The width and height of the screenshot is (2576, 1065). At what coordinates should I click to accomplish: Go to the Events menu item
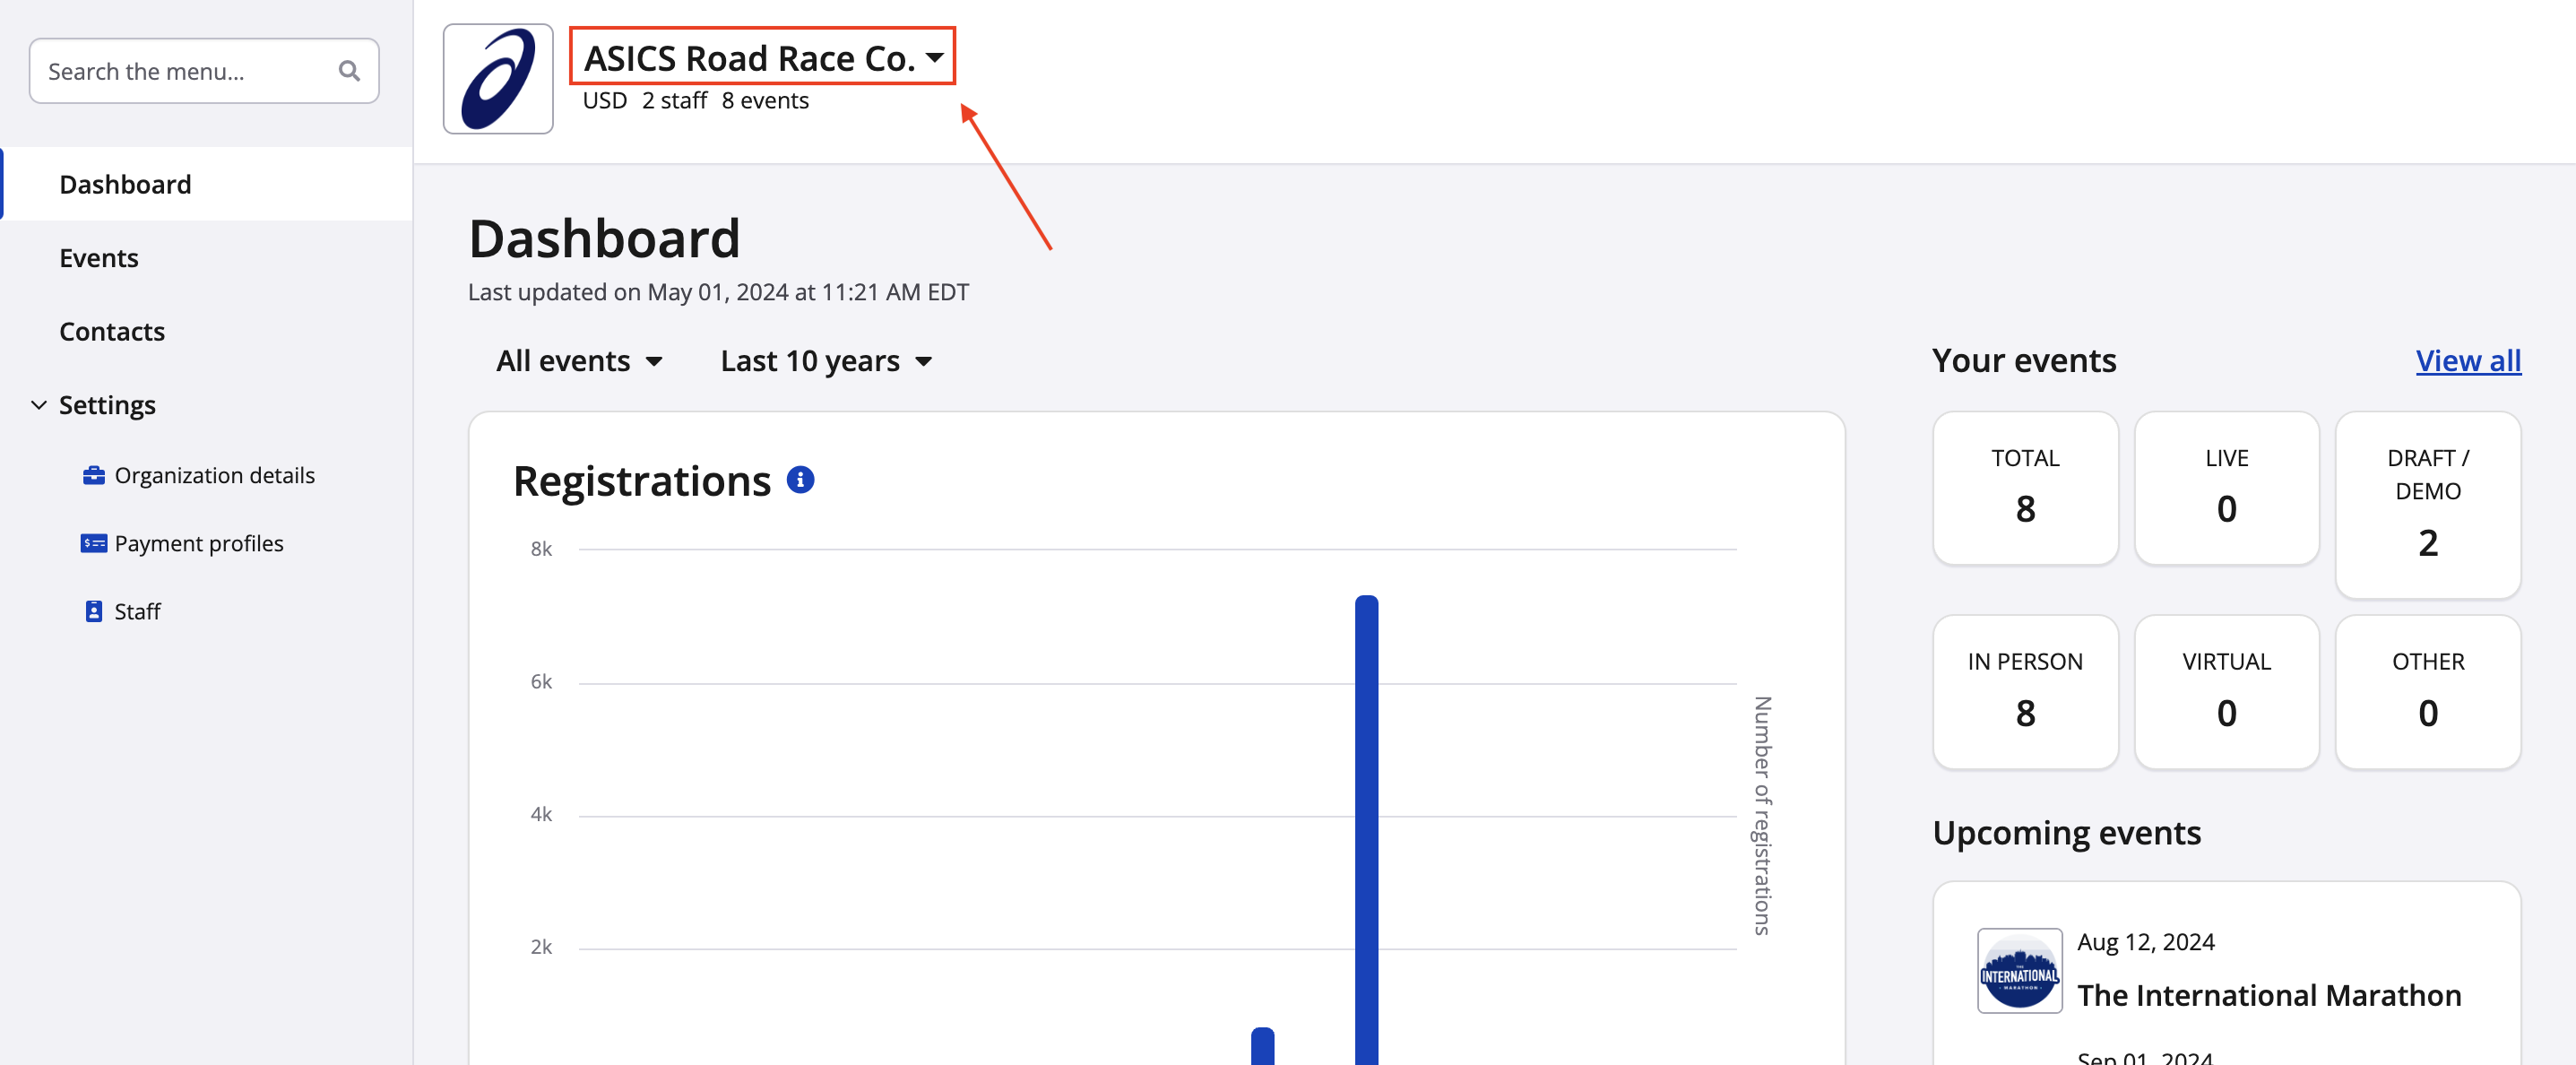[x=98, y=258]
